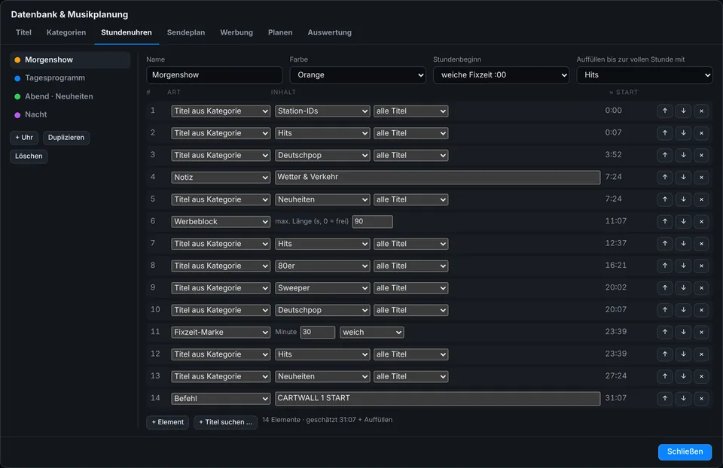
Task: Select the Tagesprogramm clock
Action: tap(70, 77)
